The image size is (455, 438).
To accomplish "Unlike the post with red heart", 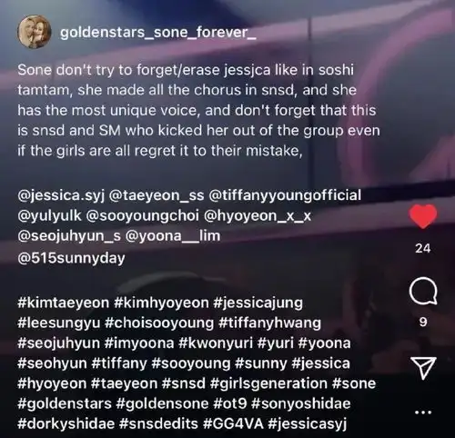I will pyautogui.click(x=423, y=216).
